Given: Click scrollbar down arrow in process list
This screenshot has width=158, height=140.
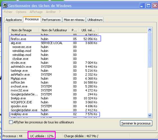Looking at the screenshot, I should (x=150, y=115).
